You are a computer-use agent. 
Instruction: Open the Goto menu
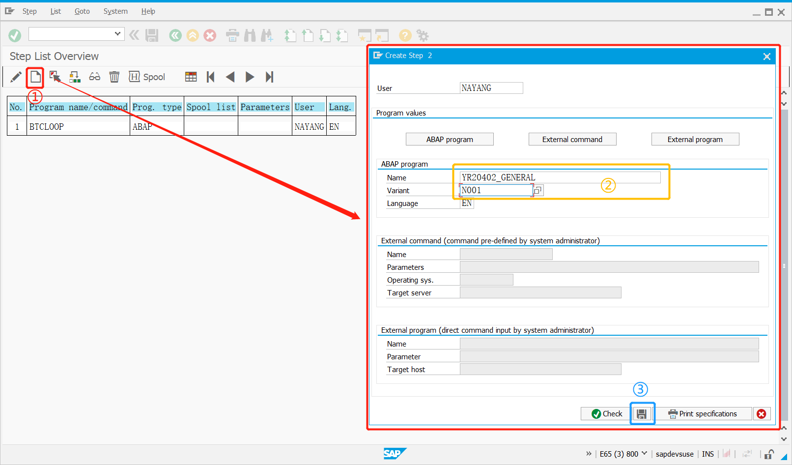82,11
